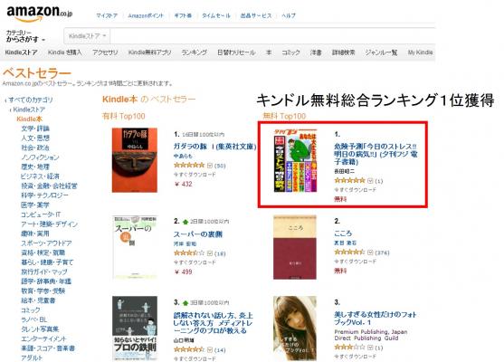Expand the カテゴリーからさがす menu
The width and height of the screenshot is (504, 362).
click(25, 36)
